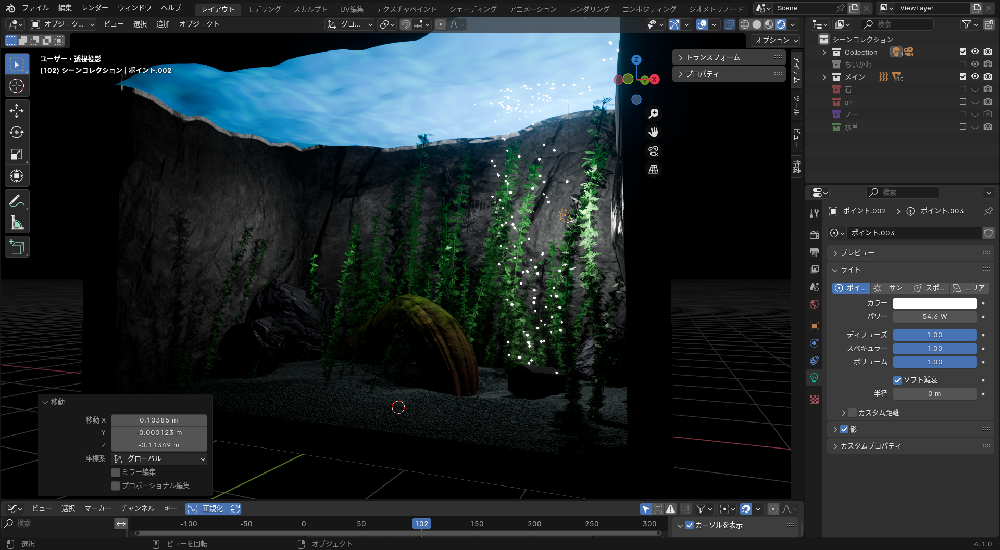The image size is (1000, 550).
Task: Disable Collection in renders camera icon
Action: click(988, 52)
